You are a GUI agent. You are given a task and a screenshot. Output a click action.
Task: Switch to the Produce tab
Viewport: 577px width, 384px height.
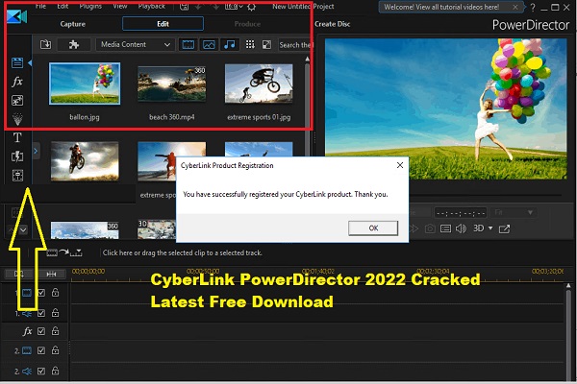tap(247, 24)
